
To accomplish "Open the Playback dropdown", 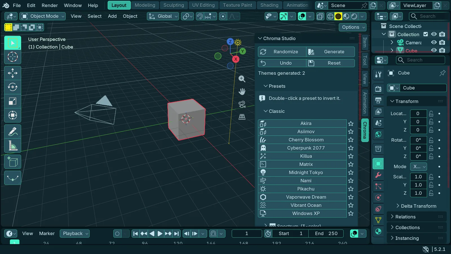I will 75,234.
